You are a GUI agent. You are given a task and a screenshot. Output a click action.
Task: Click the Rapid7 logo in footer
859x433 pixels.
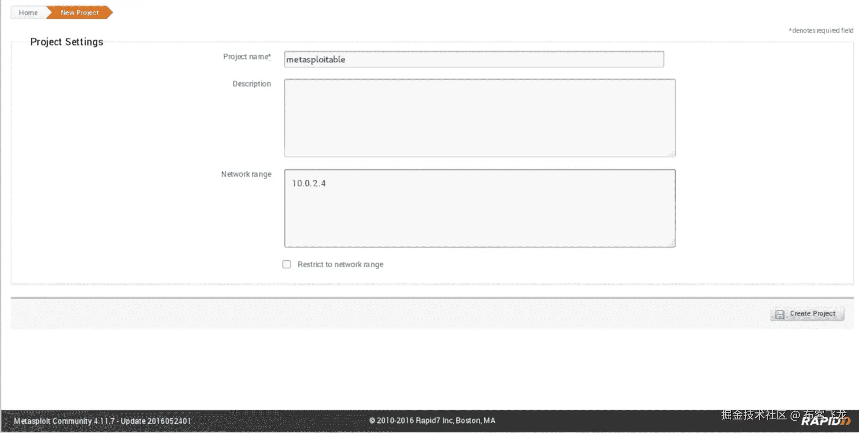826,421
